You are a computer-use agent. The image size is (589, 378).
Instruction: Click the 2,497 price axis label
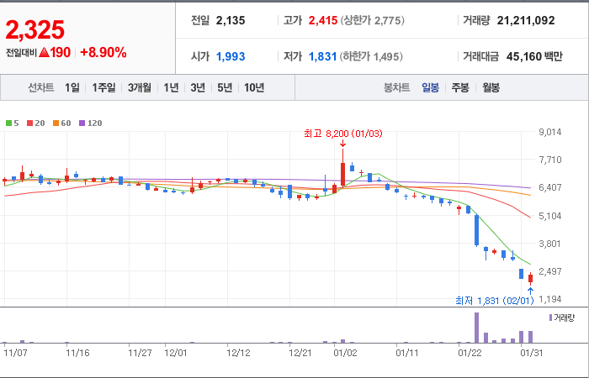tap(550, 271)
